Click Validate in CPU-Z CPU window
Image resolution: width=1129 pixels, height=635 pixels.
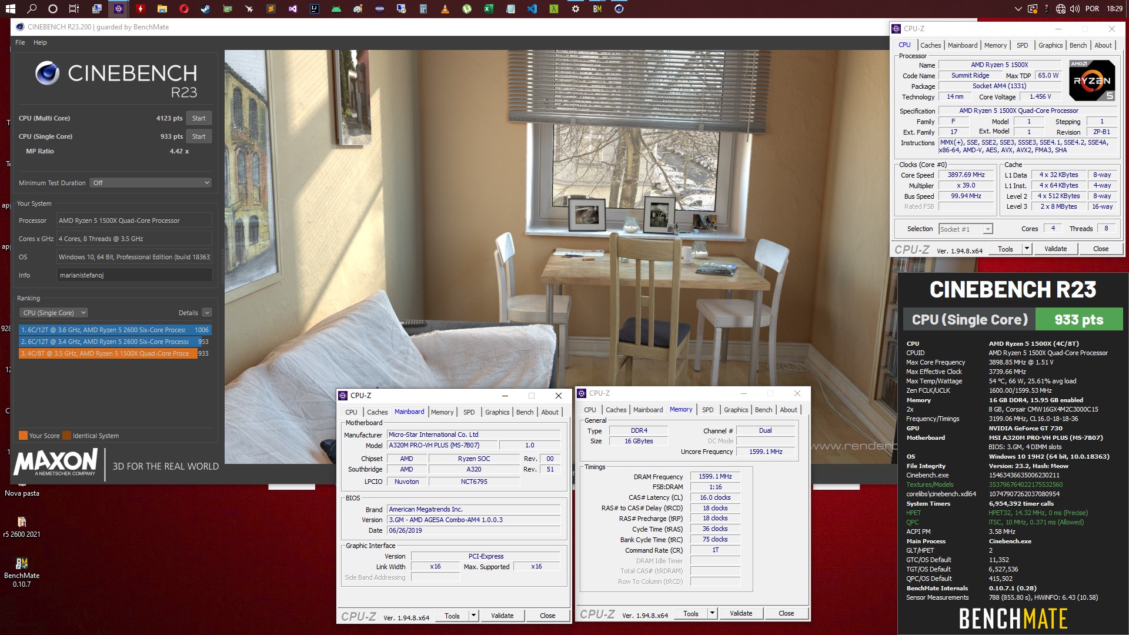1055,249
